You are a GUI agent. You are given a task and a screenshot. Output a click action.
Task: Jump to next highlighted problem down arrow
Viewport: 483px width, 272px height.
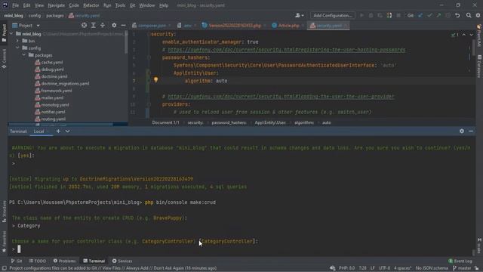coord(471,35)
